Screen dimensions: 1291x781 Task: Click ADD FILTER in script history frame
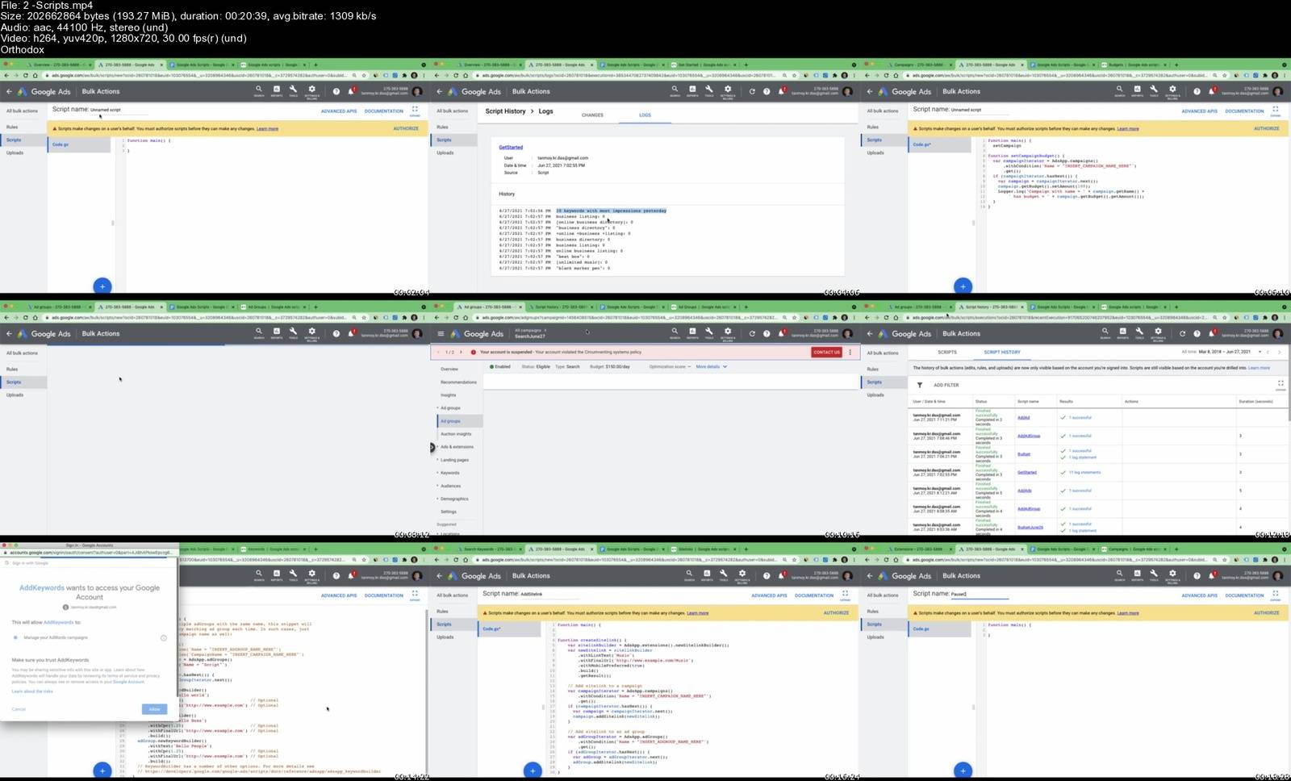click(946, 385)
